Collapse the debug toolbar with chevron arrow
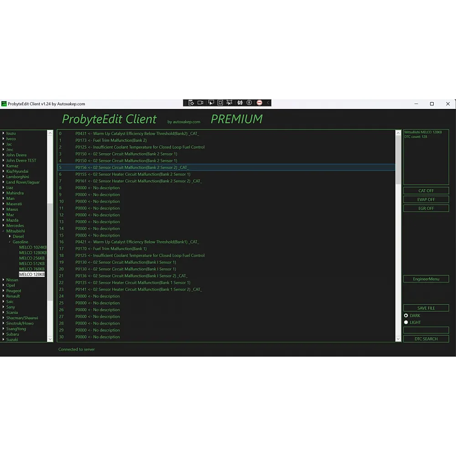This screenshot has height=456, width=456. pos(268,103)
